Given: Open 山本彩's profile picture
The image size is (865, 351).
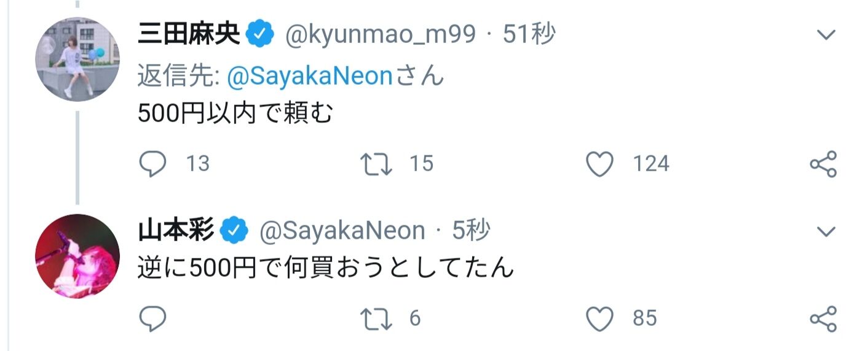Looking at the screenshot, I should pyautogui.click(x=77, y=256).
